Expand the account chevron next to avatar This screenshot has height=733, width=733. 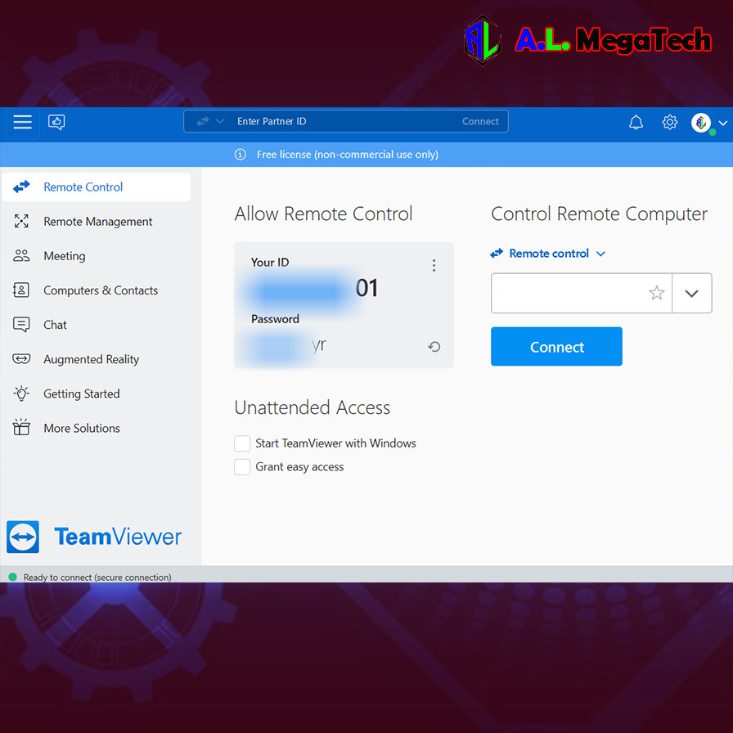(x=722, y=124)
